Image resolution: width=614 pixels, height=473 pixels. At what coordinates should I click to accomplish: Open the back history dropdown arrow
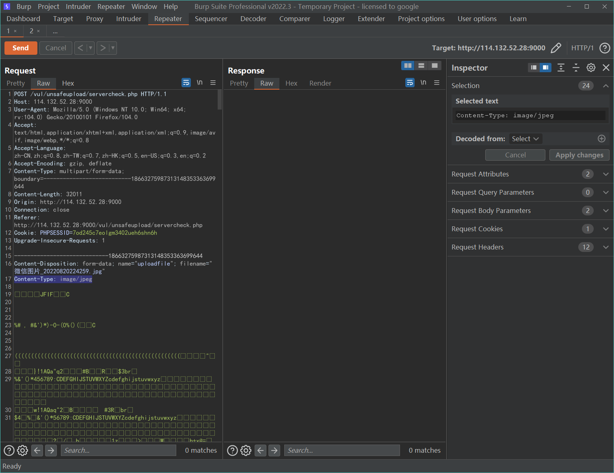tap(91, 48)
